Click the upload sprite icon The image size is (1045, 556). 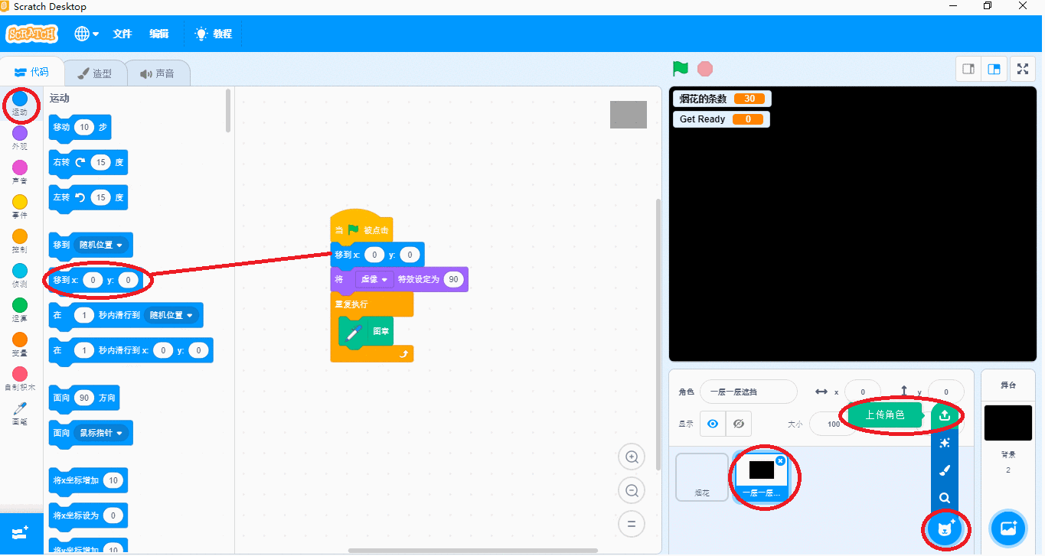pos(944,415)
